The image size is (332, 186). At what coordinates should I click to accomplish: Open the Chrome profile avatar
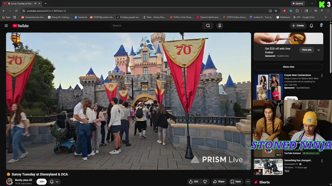pyautogui.click(x=322, y=11)
